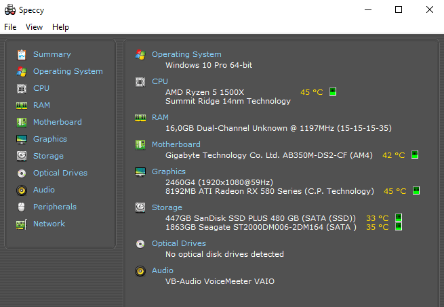Click the Audio heading in the summary pane
This screenshot has width=444, height=307.
pyautogui.click(x=162, y=270)
